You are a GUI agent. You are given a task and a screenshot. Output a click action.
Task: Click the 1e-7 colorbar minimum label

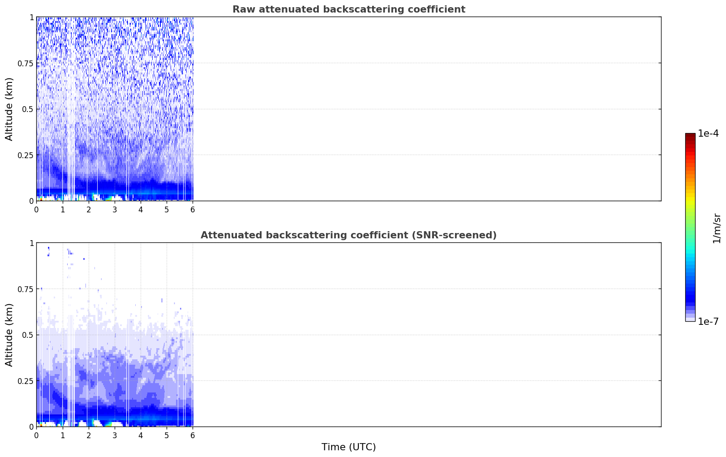[x=708, y=321]
